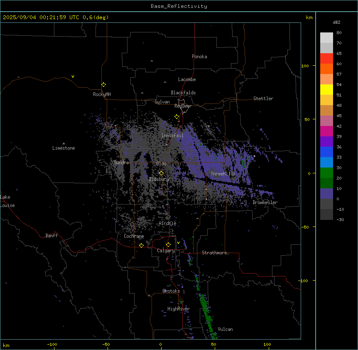Click the green echo band north of Vulcan
This screenshot has width=358, height=350.
point(206,309)
